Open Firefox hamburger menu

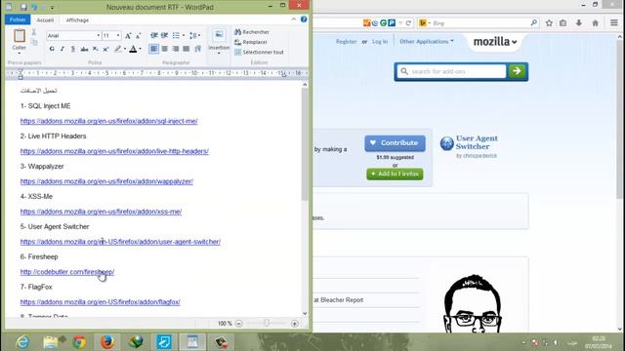click(614, 23)
